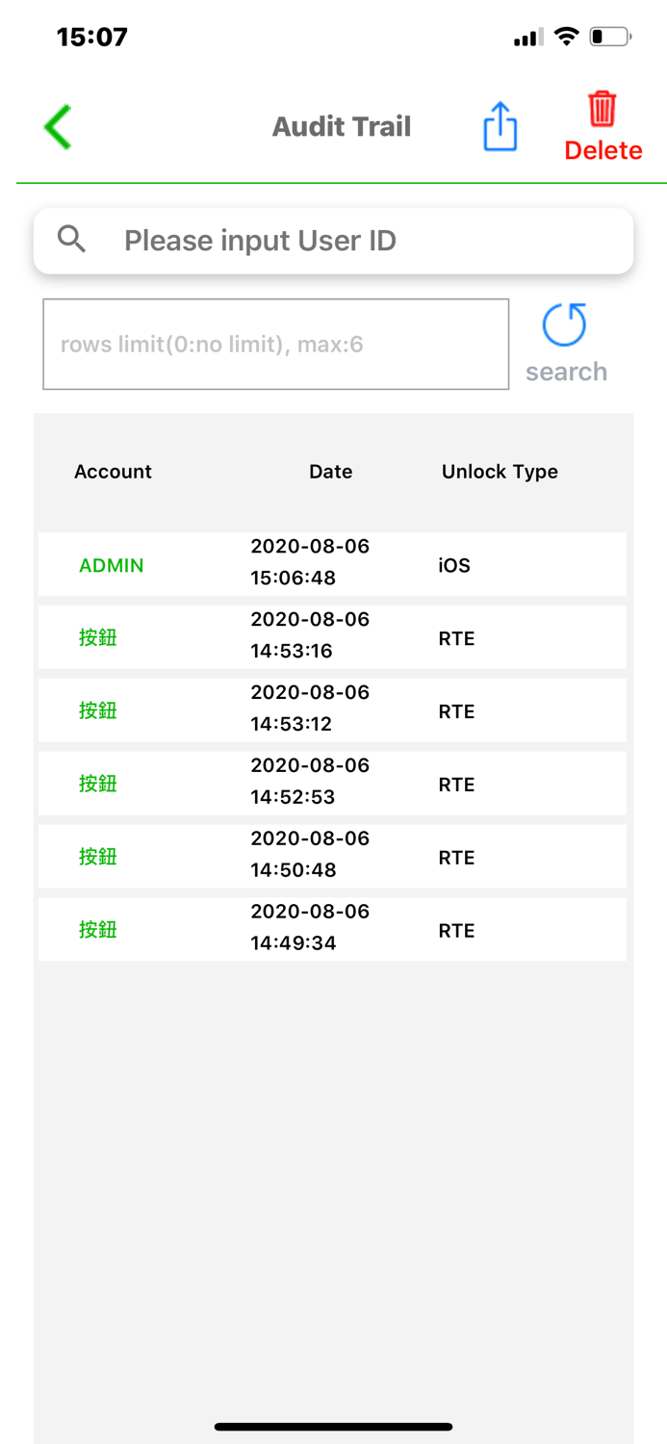Viewport: 667px width, 1444px height.
Task: Tap the battery status icon
Action: [x=610, y=38]
